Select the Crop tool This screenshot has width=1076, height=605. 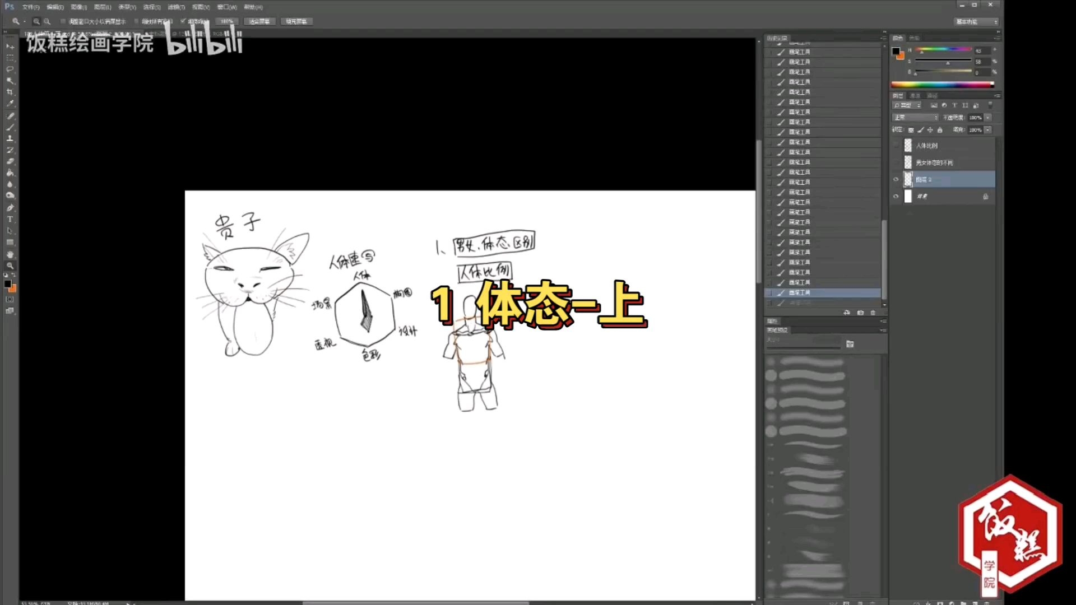[x=10, y=92]
